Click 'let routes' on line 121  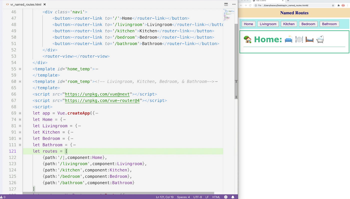point(45,151)
